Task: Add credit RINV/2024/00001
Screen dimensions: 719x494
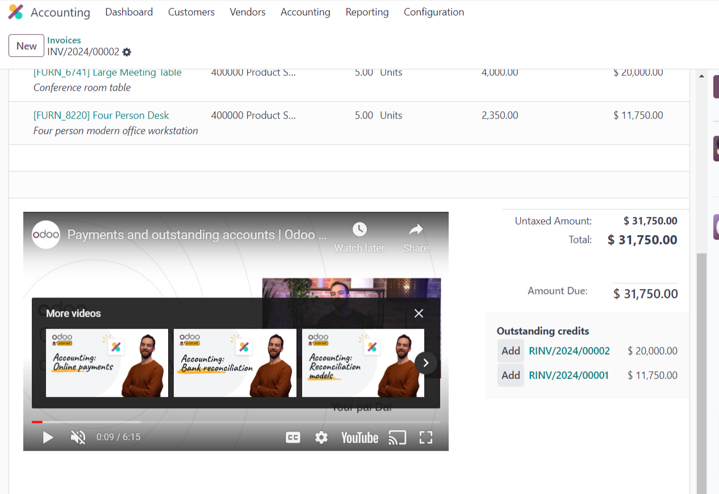Action: [x=511, y=375]
